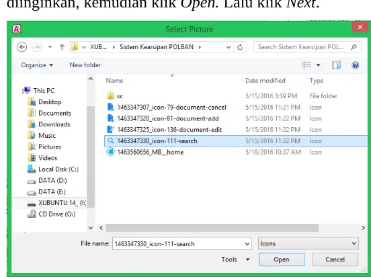The image size is (371, 277).
Task: Click the document-edit file icon
Action: click(x=110, y=129)
